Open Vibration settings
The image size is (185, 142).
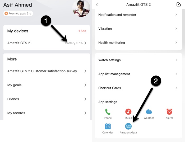coord(138,29)
